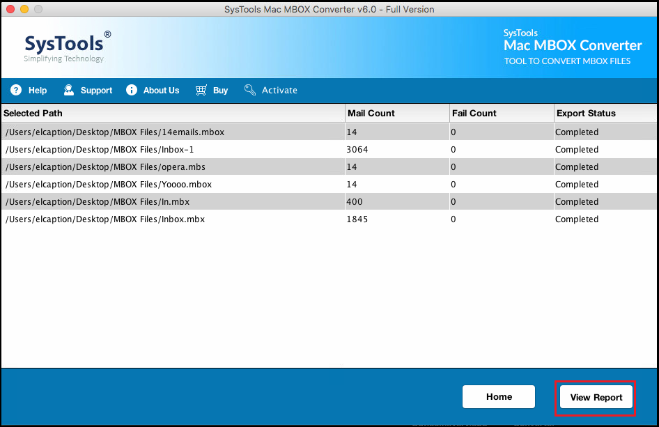Open the About Us label
The width and height of the screenshot is (659, 427).
(161, 91)
